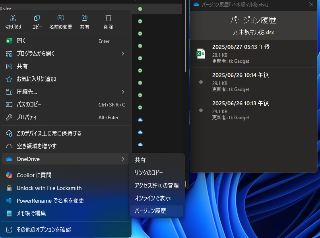Open アクセス許可の管理 in submenu

click(x=157, y=186)
